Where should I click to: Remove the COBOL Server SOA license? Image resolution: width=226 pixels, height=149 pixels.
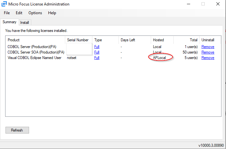208,52
